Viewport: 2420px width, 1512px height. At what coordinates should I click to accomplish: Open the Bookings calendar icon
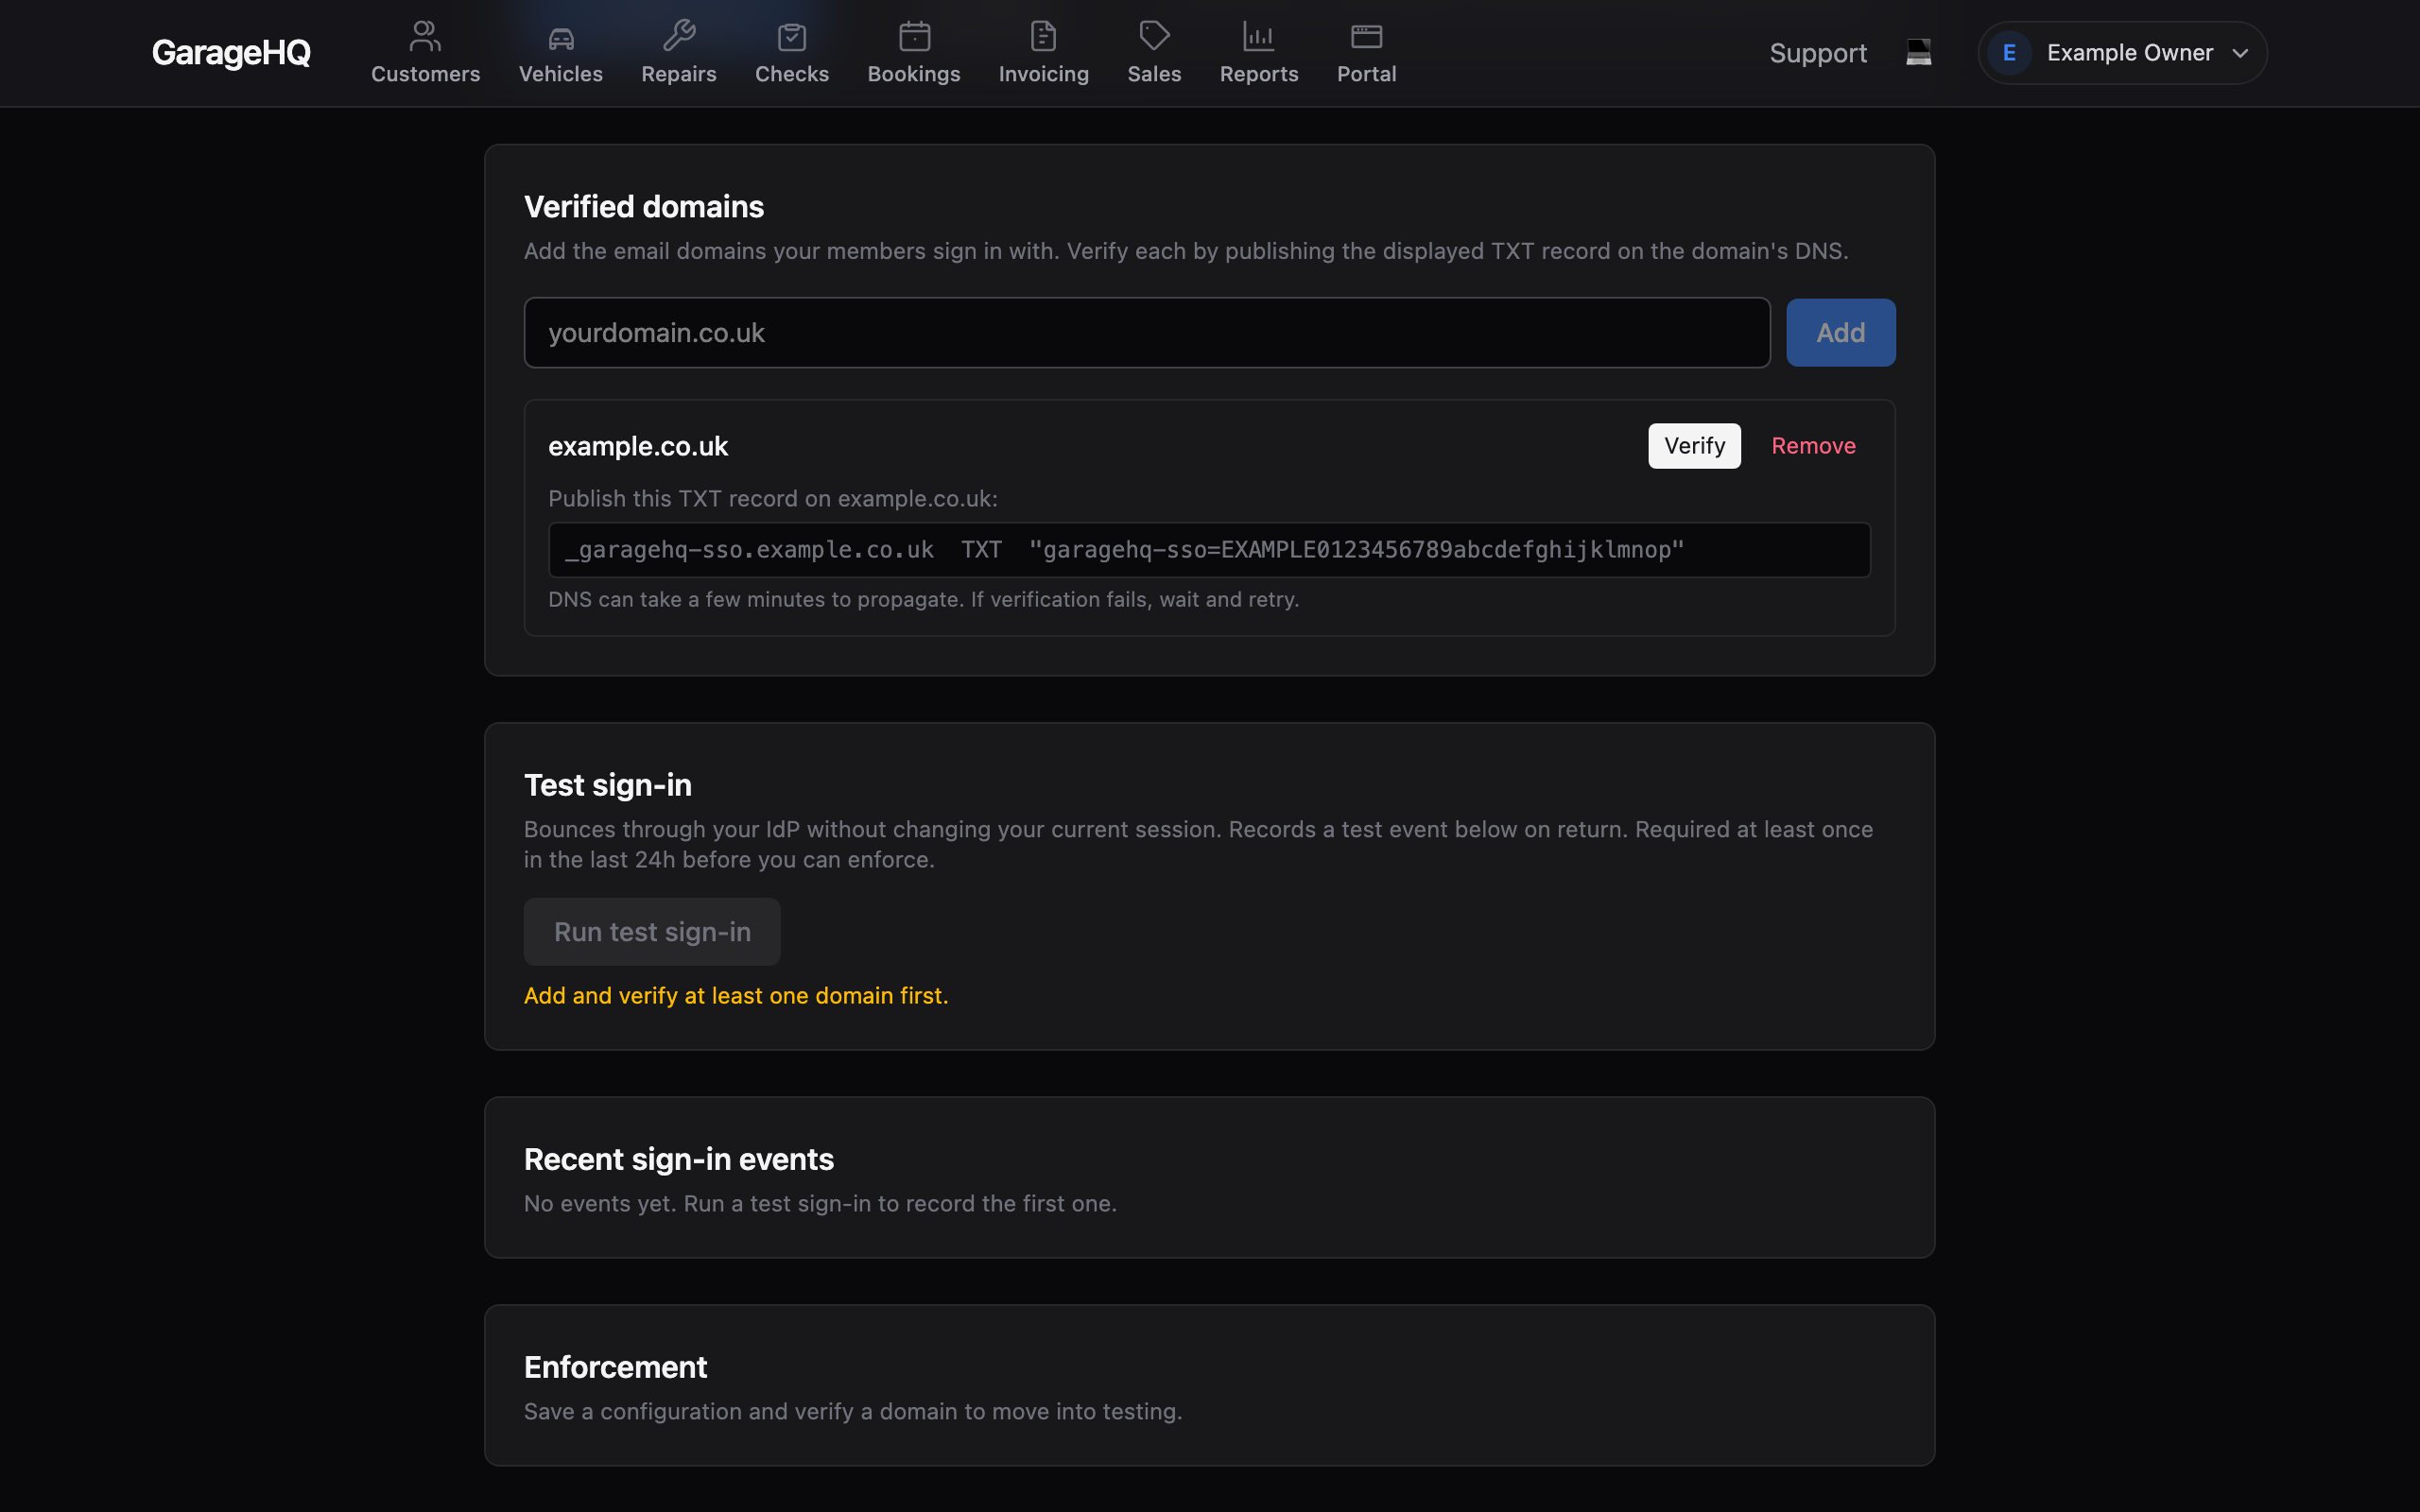point(914,37)
